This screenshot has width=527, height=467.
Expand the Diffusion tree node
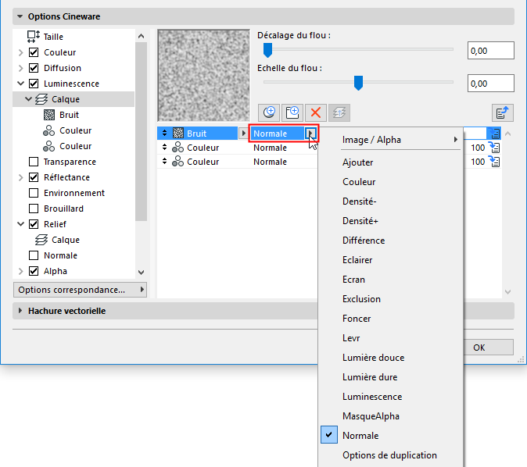click(x=21, y=68)
